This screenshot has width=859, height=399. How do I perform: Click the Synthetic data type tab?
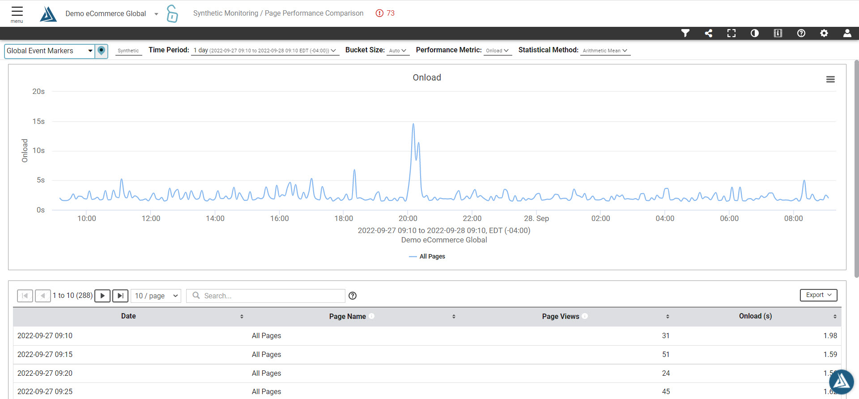pyautogui.click(x=128, y=51)
